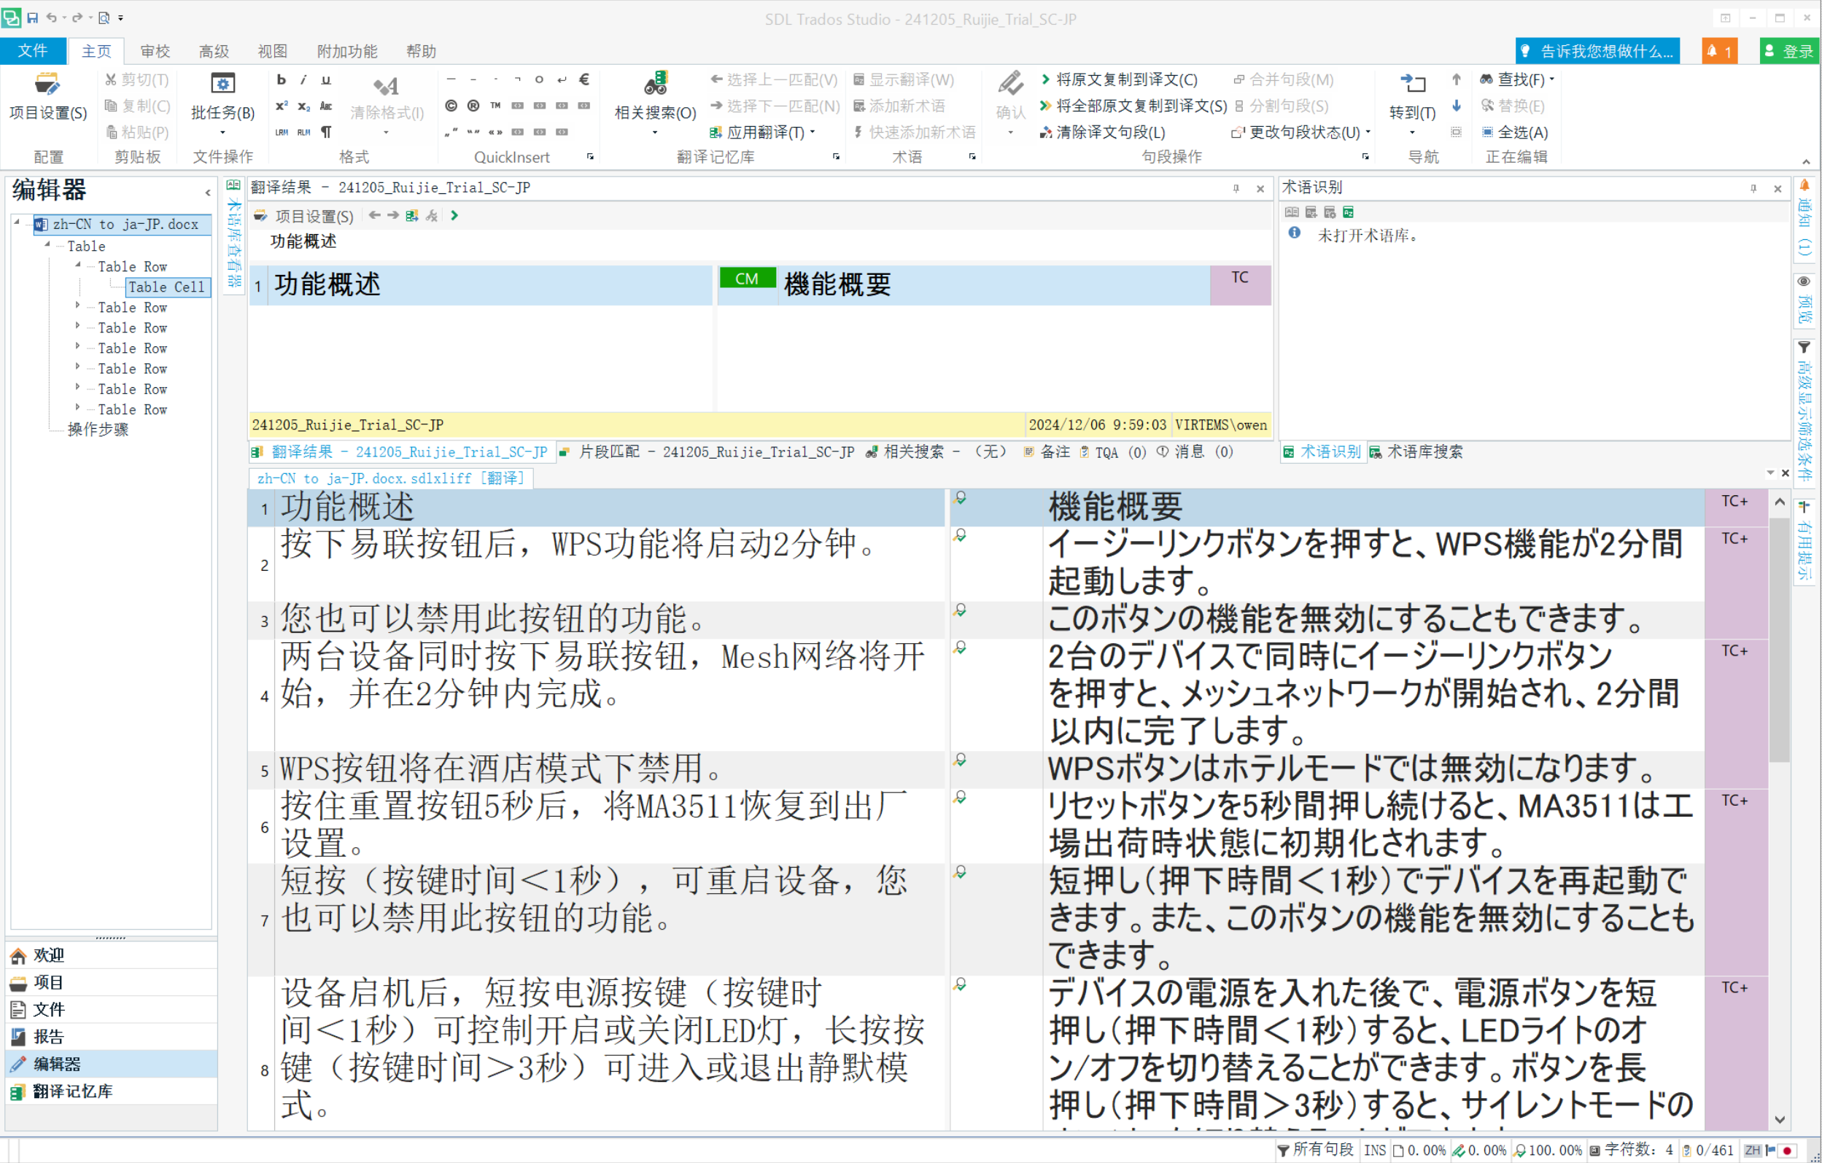Click the editor scrollbar down arrow

tap(1780, 1120)
